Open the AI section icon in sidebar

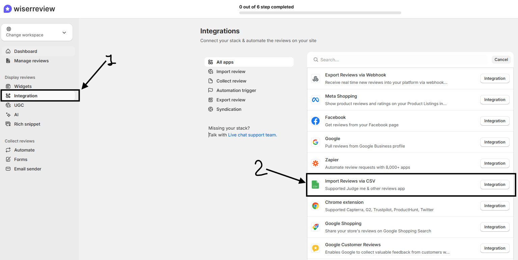coord(8,115)
